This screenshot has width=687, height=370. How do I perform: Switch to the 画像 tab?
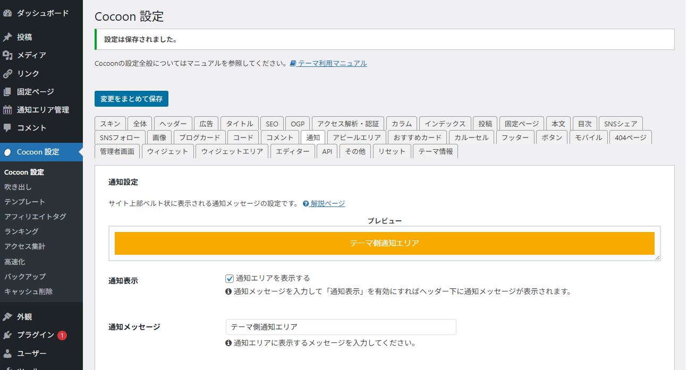[x=159, y=137]
